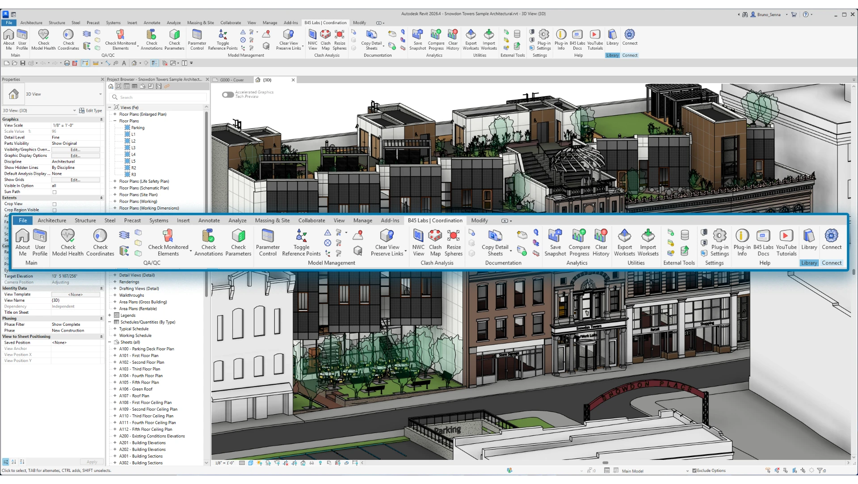The height and width of the screenshot is (484, 858).
Task: Click the Open folder icon in quick access toolbar
Action: coord(14,63)
